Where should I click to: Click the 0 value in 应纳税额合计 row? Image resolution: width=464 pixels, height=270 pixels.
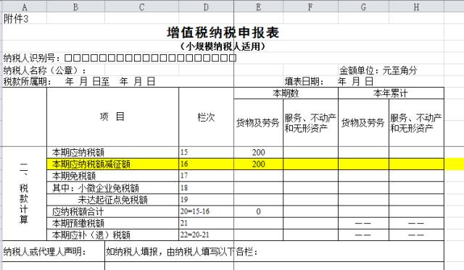point(258,211)
